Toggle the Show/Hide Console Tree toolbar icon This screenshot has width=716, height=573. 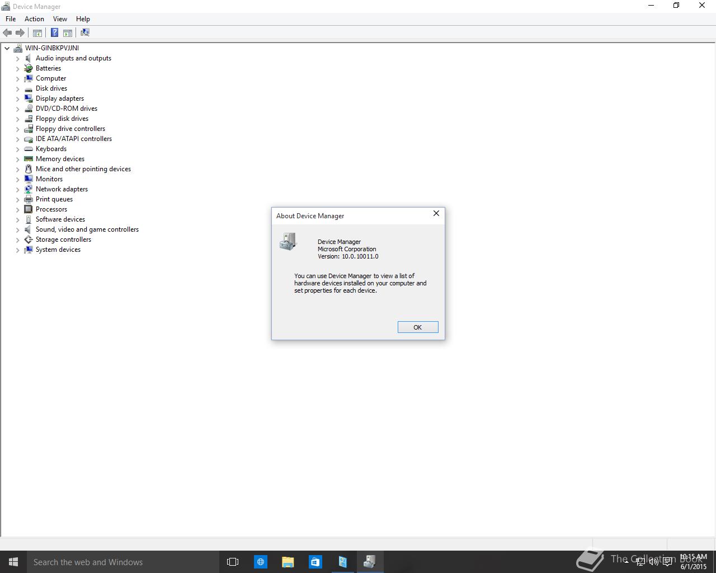pyautogui.click(x=37, y=32)
